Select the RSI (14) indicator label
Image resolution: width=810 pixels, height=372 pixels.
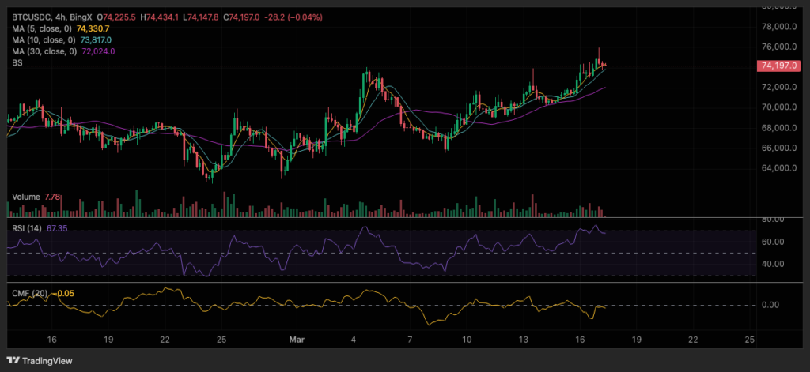[27, 228]
